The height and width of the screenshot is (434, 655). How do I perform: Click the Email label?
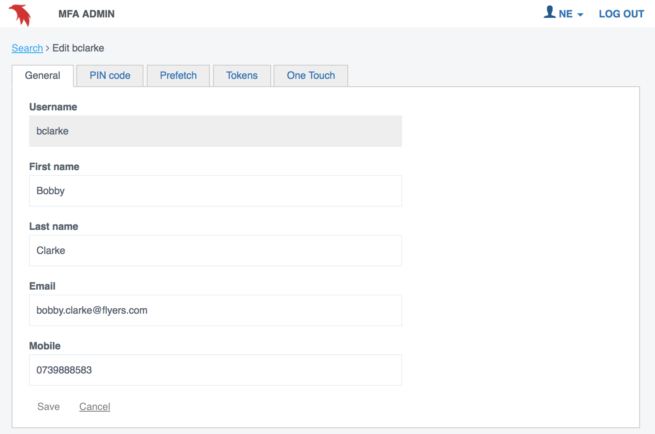click(x=42, y=286)
